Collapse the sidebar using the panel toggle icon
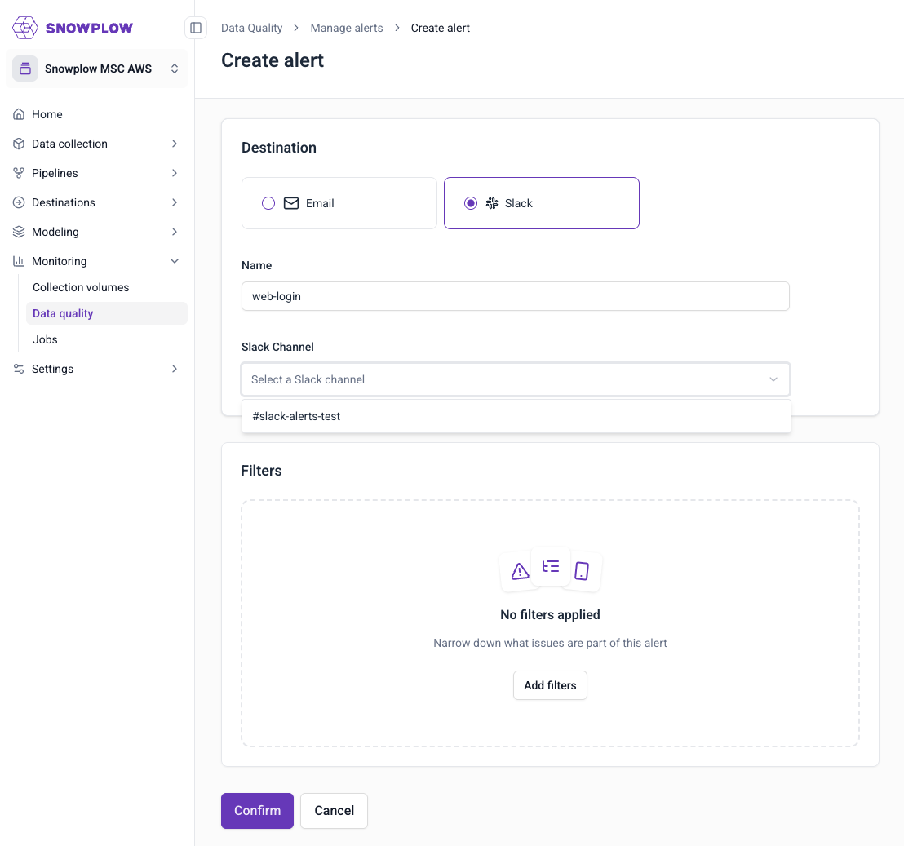Viewport: 904px width, 846px height. (x=196, y=27)
